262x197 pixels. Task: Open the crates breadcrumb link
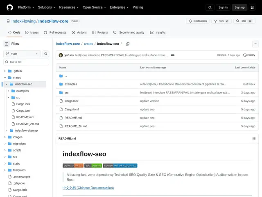[88, 44]
